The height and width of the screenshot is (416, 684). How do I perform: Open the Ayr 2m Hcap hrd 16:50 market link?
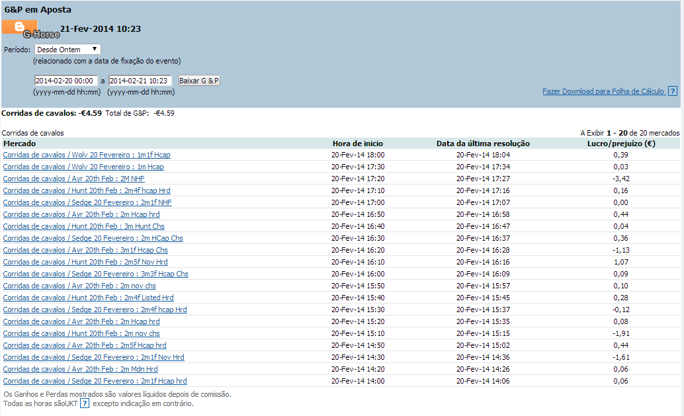click(x=81, y=214)
